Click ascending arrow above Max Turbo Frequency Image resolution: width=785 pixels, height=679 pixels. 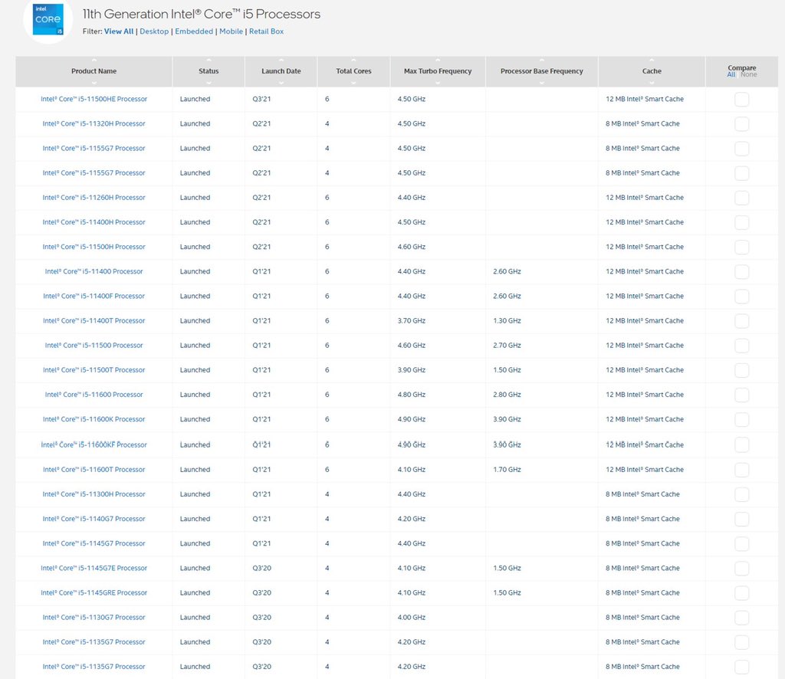pyautogui.click(x=438, y=61)
